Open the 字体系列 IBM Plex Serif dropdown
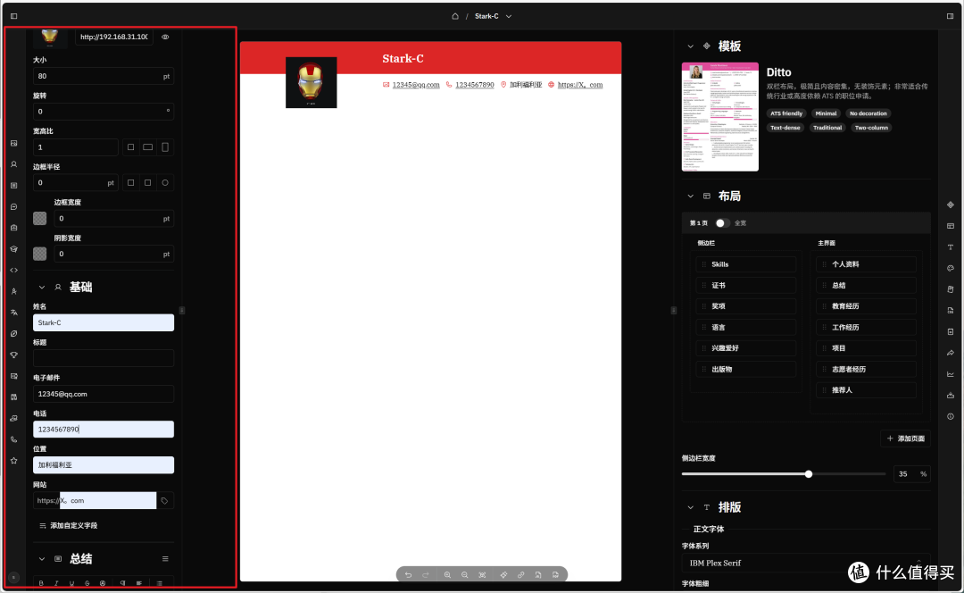Screen dimensions: 964x593 [805, 563]
